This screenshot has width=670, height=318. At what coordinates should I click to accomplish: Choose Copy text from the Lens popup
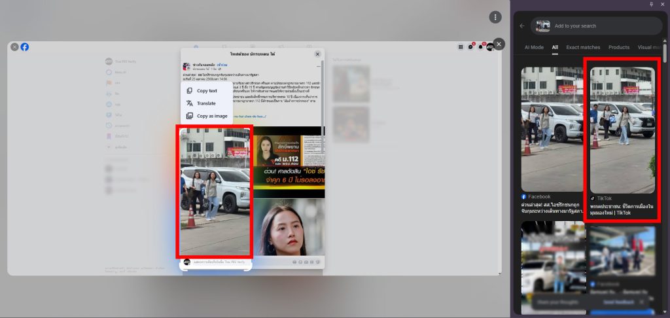tap(207, 90)
